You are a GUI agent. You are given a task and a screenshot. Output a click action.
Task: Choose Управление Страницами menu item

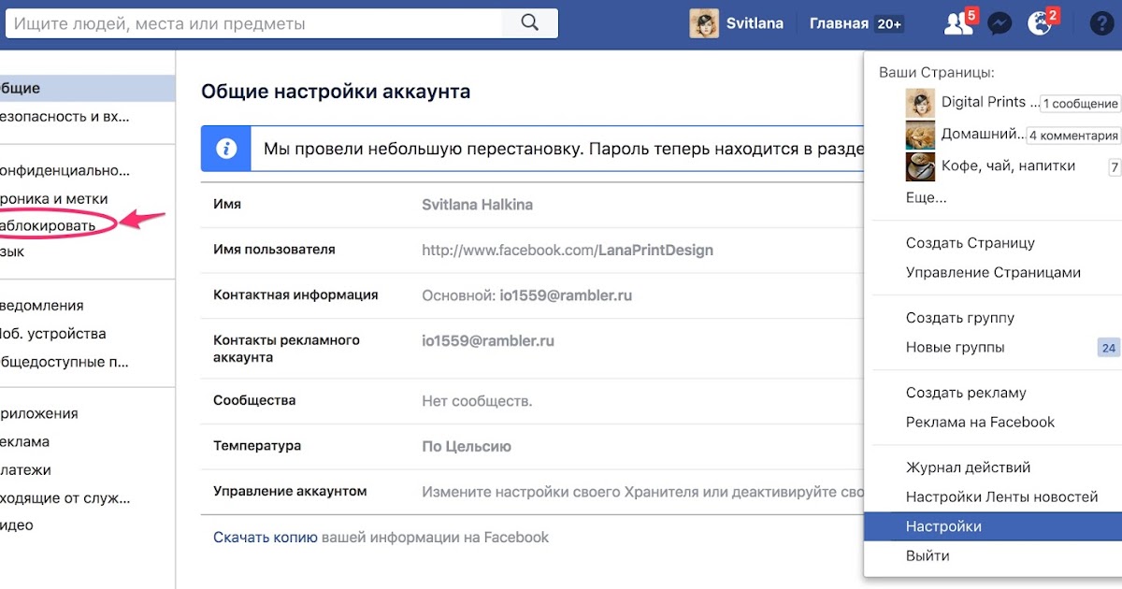click(993, 273)
